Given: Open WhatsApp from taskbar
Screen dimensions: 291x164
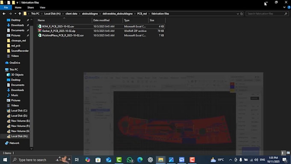Looking at the screenshot, I should point(130,160).
